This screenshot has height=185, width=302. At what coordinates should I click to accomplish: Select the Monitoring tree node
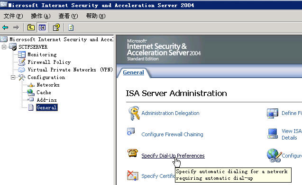point(42,54)
